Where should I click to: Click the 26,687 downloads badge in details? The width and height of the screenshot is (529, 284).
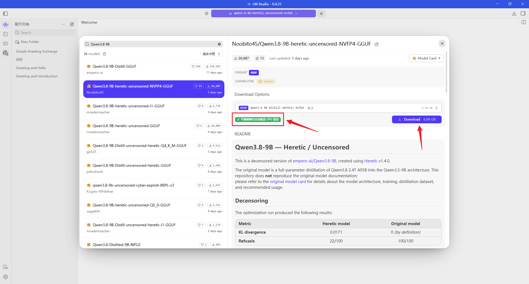point(241,58)
